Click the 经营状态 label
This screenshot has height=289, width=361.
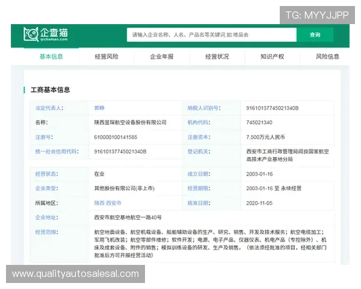(46, 174)
